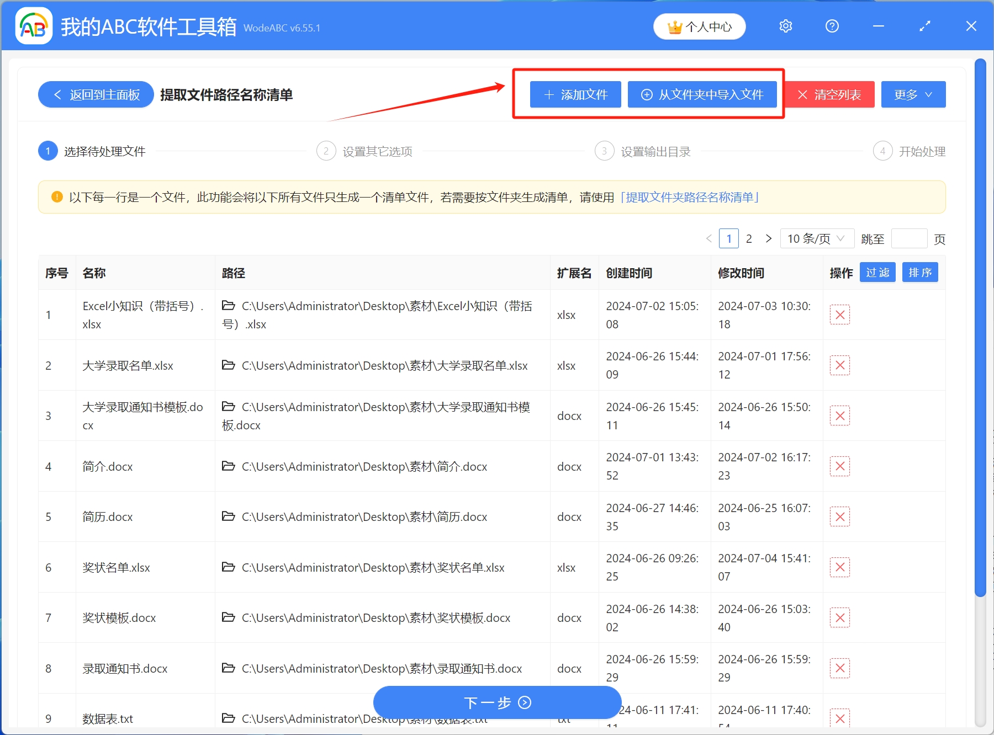Click the folder icon beside 简历.docx path
Image resolution: width=994 pixels, height=735 pixels.
[228, 516]
